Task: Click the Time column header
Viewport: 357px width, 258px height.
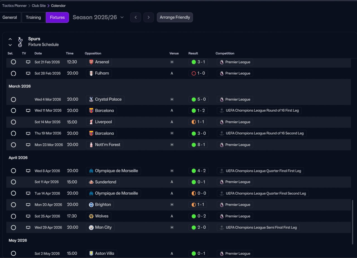Action: 70,53
